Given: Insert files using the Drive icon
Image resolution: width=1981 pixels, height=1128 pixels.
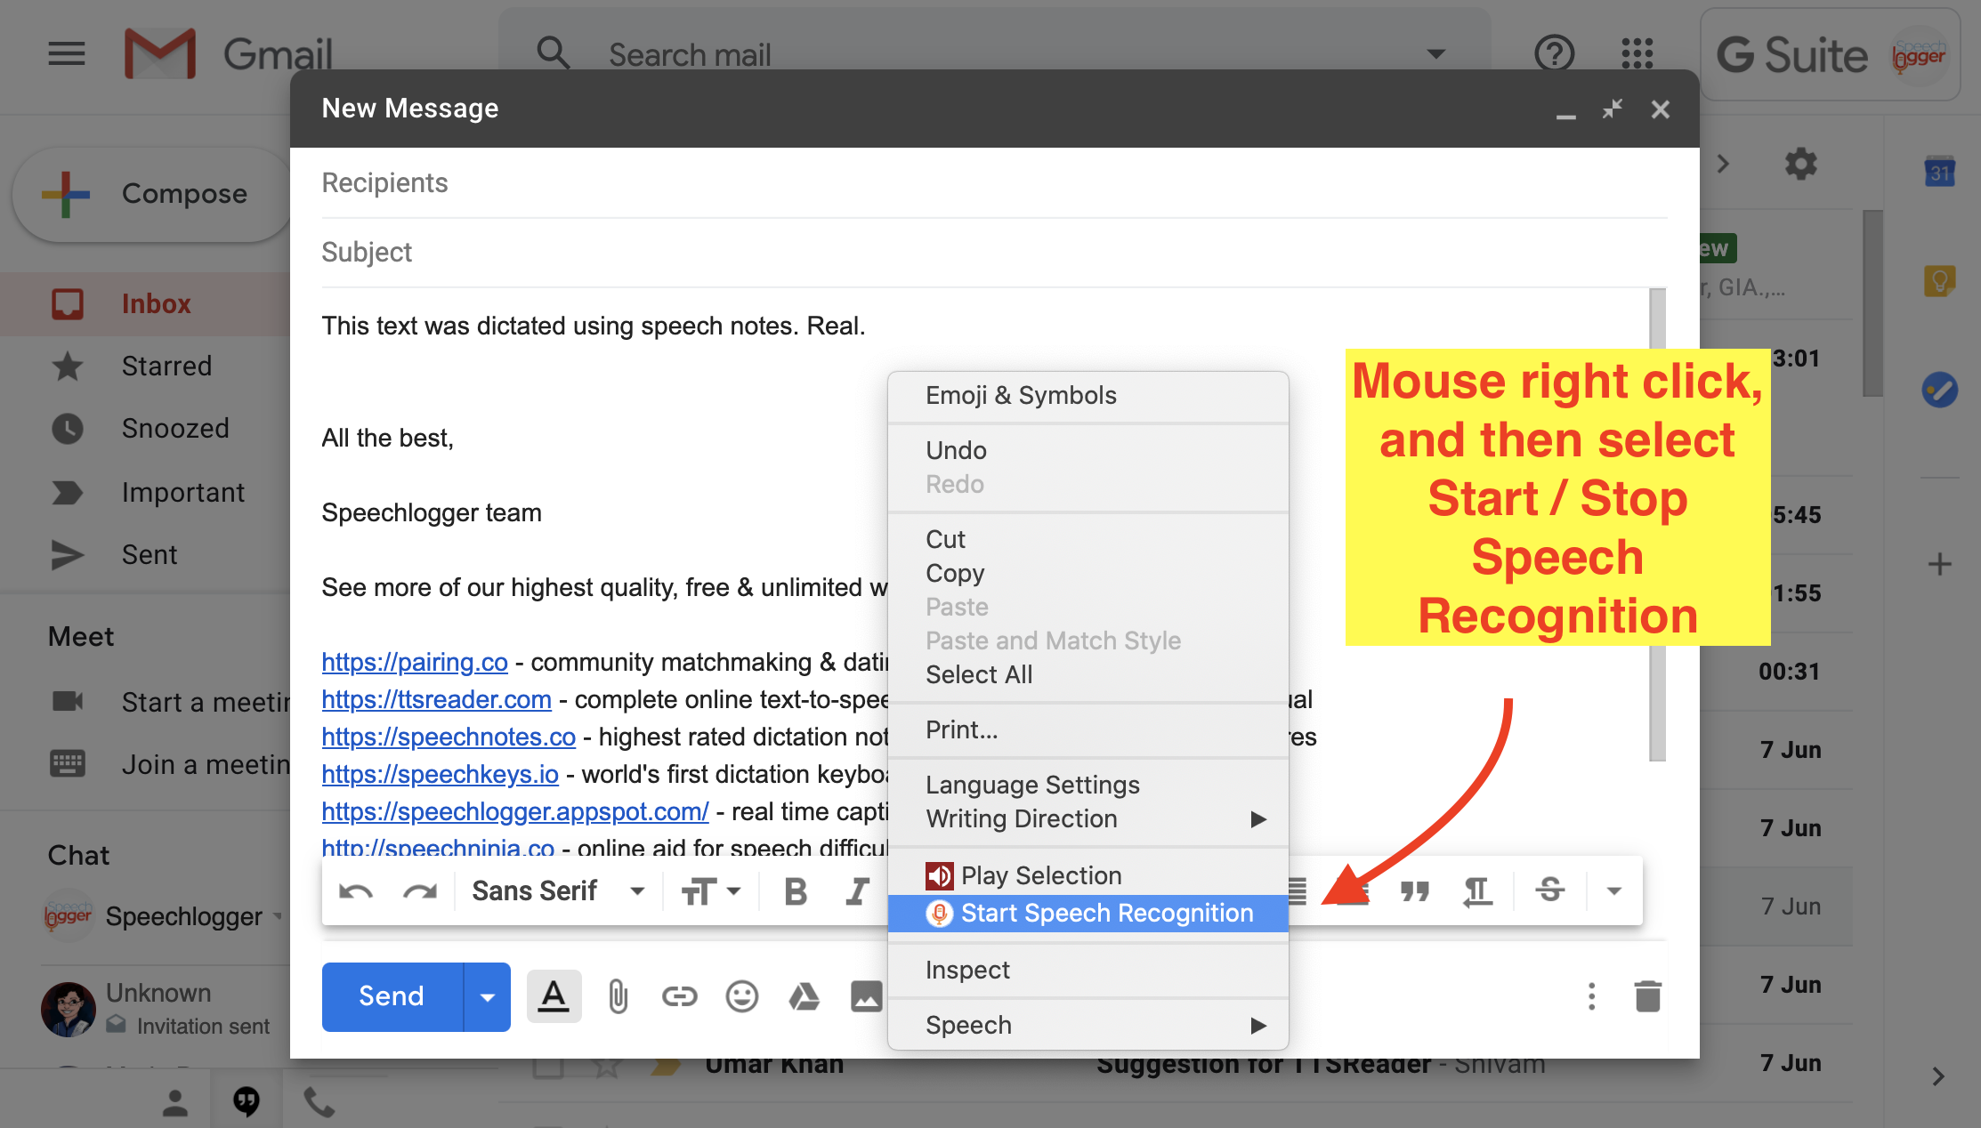Looking at the screenshot, I should (804, 996).
